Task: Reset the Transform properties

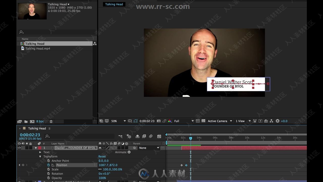Action: pos(102,156)
